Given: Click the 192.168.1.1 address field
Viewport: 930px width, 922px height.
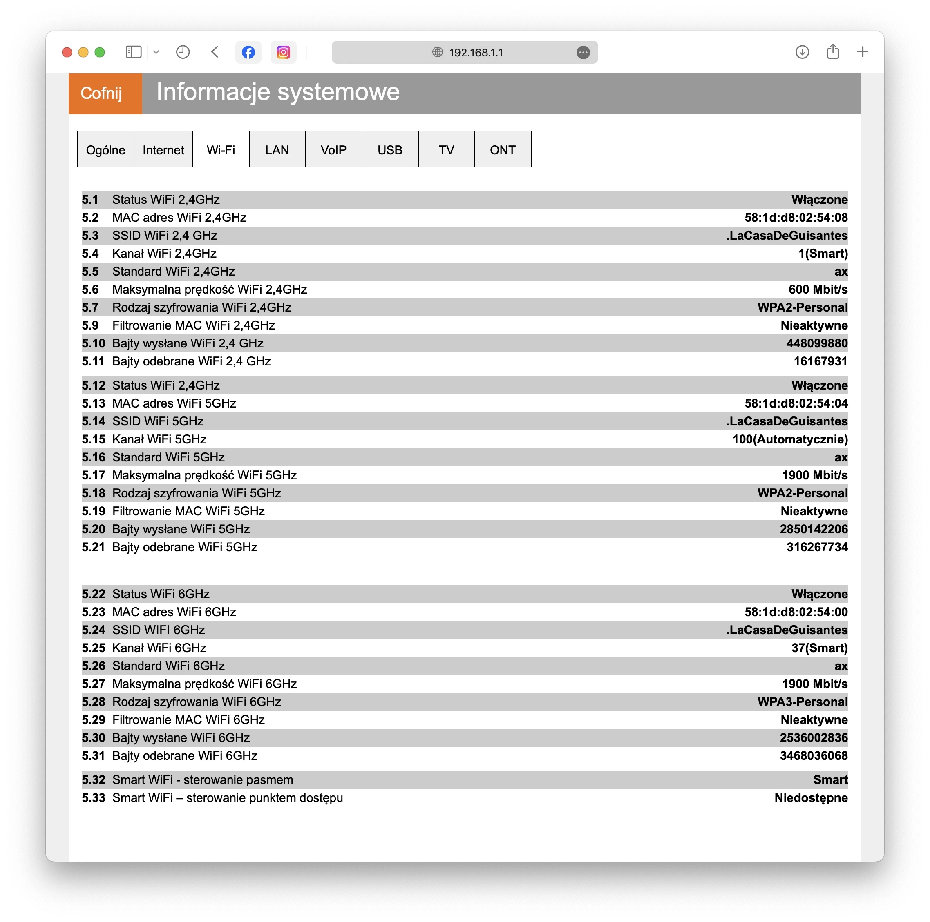Looking at the screenshot, I should coord(465,52).
